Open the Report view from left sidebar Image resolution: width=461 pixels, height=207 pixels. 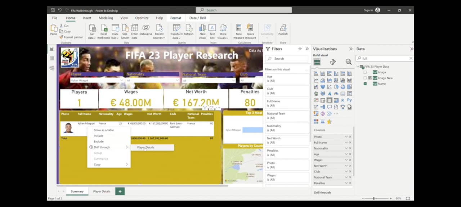tap(52, 49)
